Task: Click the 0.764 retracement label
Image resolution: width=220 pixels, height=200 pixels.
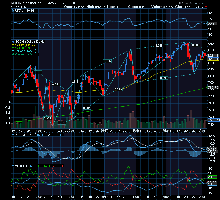Action: click(x=56, y=84)
